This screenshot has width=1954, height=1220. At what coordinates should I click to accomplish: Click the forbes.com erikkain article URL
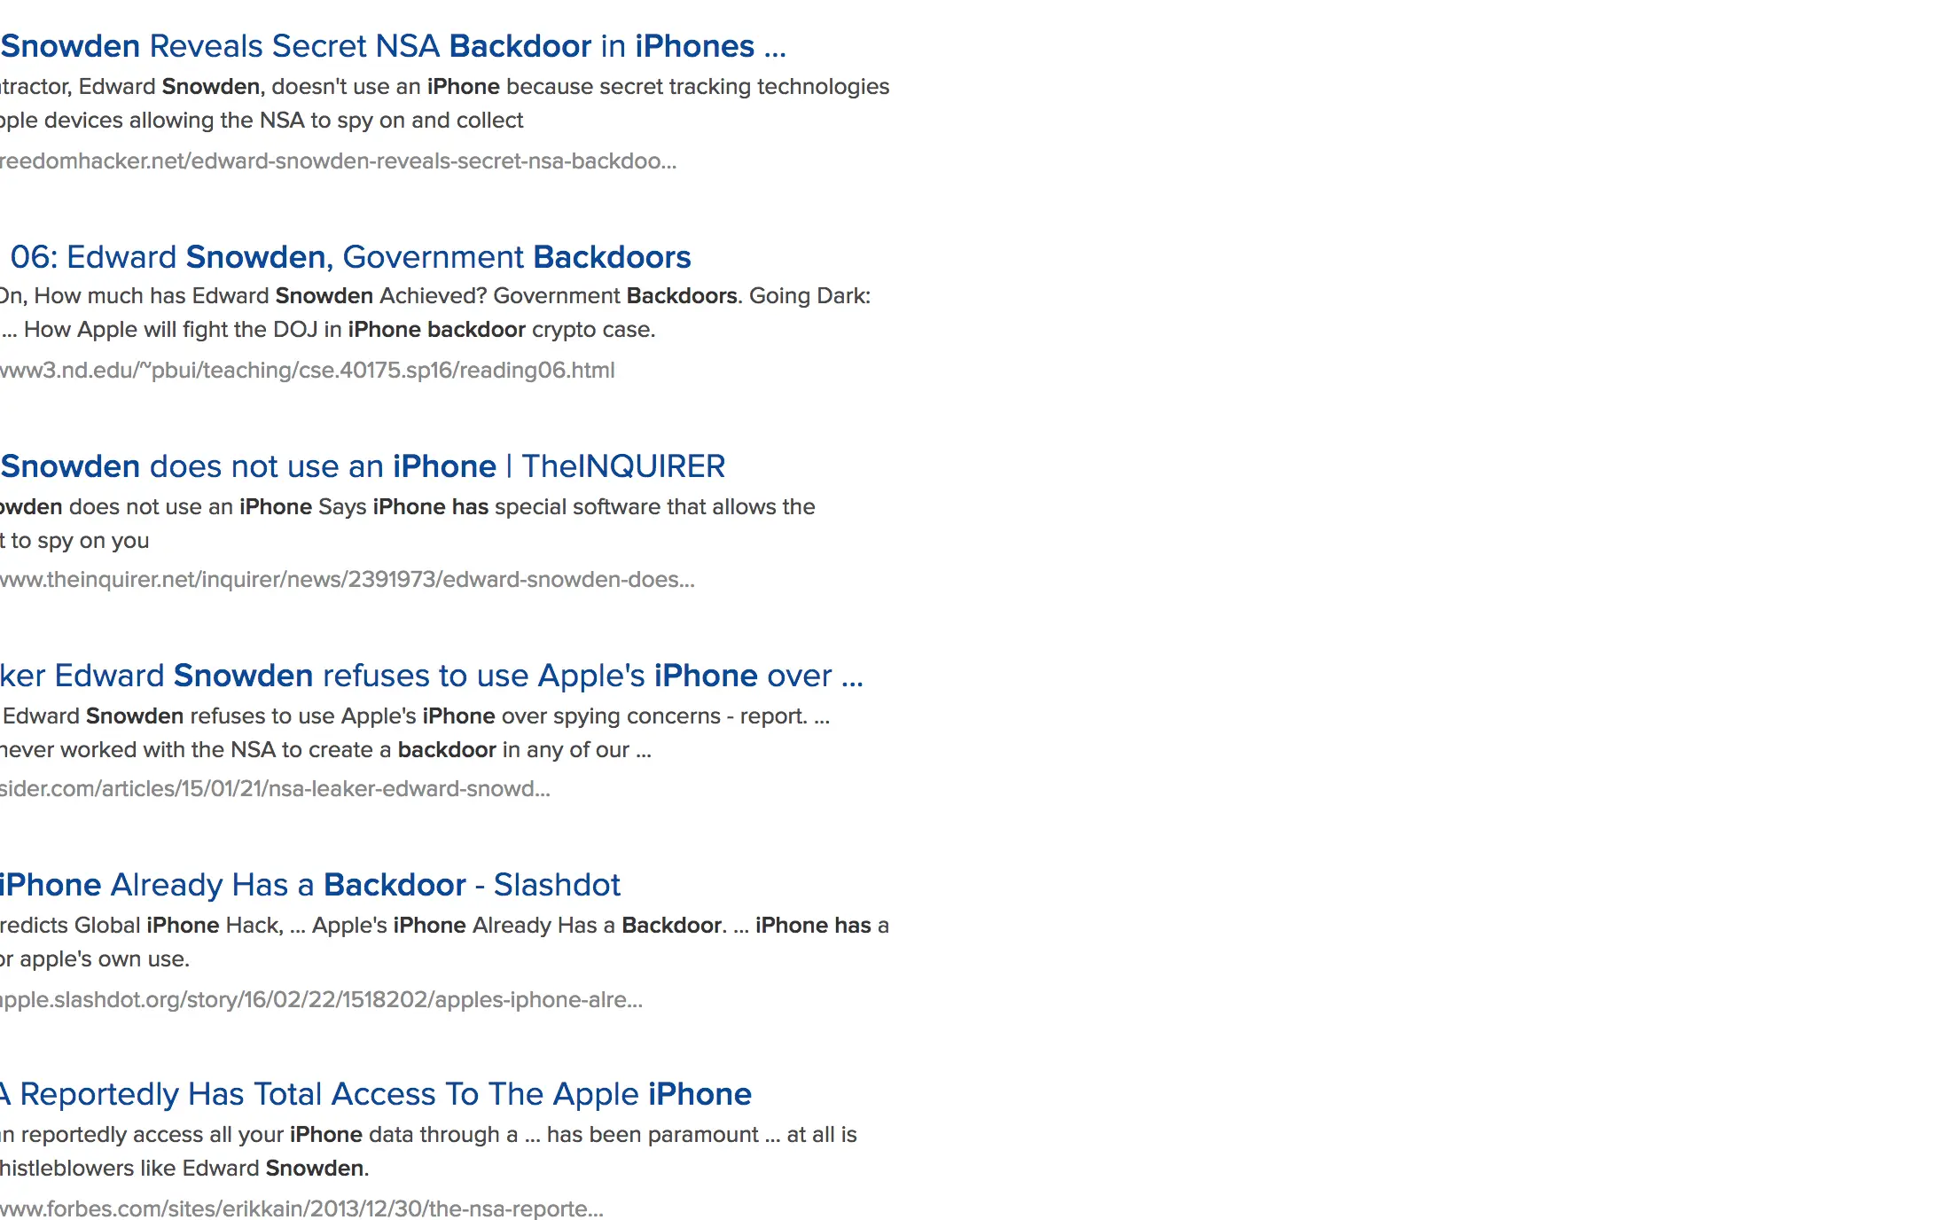click(301, 1209)
